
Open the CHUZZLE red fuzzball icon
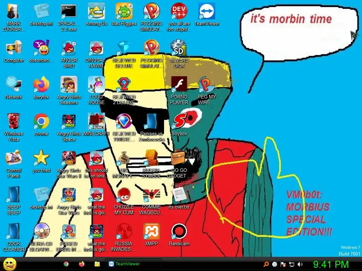[124, 195]
